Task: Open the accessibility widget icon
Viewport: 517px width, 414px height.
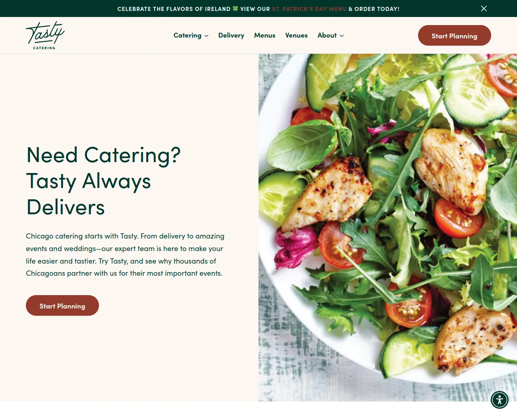Action: point(500,400)
